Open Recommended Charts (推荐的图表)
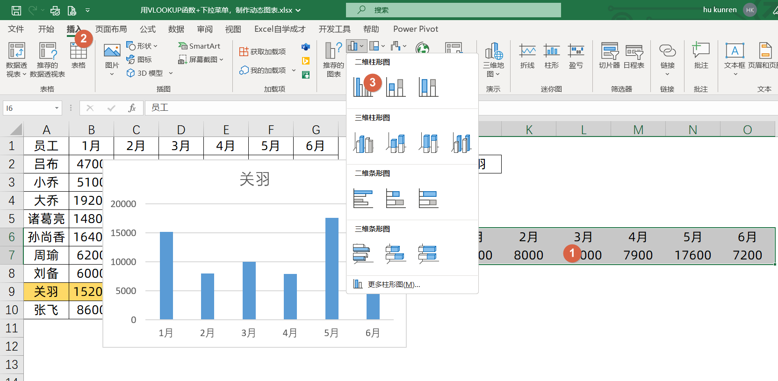This screenshot has height=381, width=778. [333, 59]
